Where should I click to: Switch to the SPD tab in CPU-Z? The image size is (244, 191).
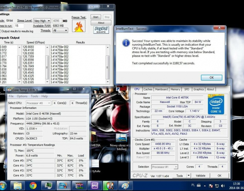[187, 89]
